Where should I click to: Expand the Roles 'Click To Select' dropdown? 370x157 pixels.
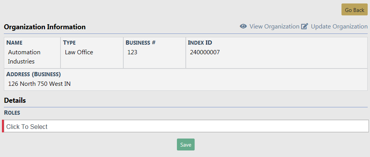pos(186,126)
